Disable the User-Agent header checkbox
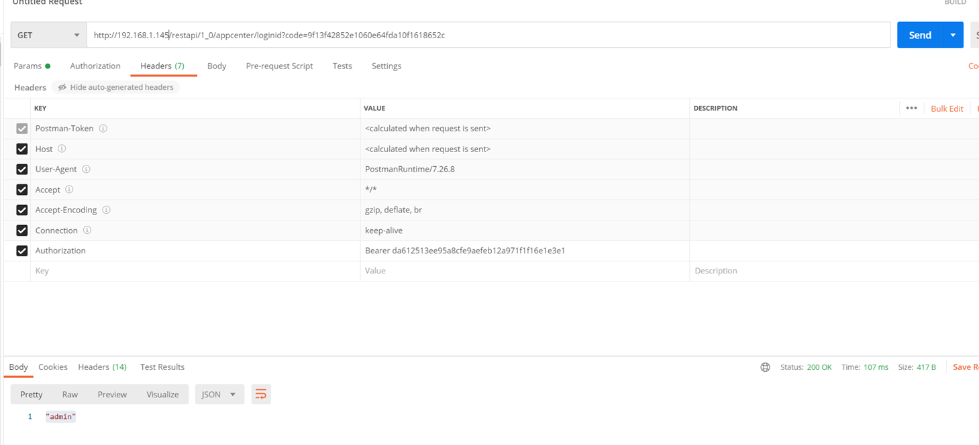 point(22,170)
